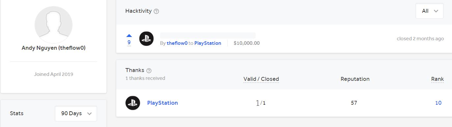The image size is (452, 127).
Task: Open Thanks help question-mark icon
Action: pos(149,70)
